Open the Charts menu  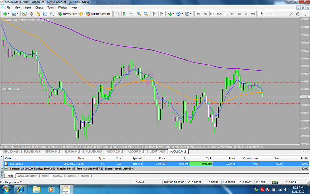(x=39, y=8)
